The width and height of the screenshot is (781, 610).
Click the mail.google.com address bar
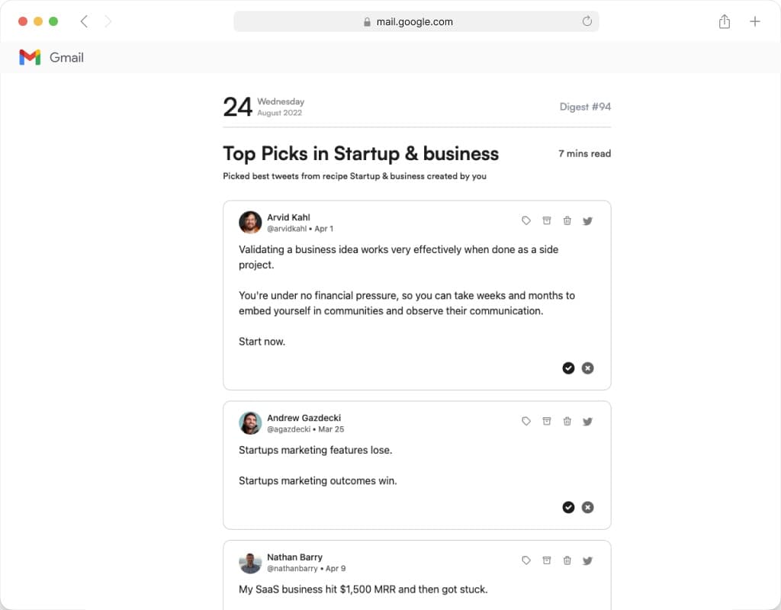[416, 21]
